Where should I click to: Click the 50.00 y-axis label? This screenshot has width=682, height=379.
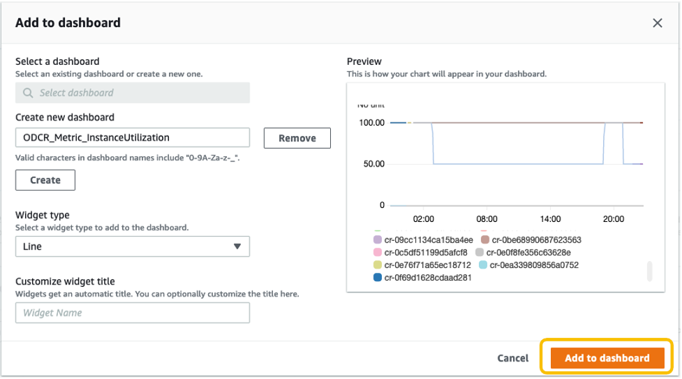pos(371,164)
